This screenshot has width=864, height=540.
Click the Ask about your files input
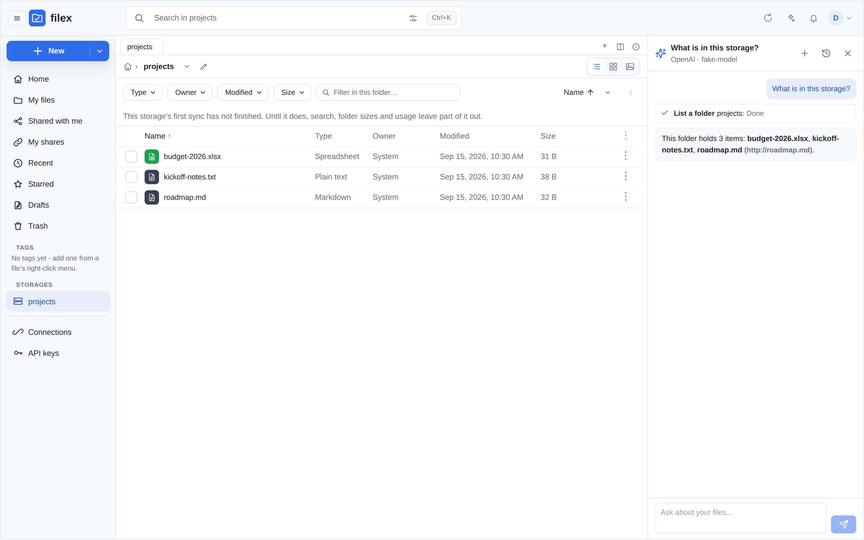(x=740, y=518)
